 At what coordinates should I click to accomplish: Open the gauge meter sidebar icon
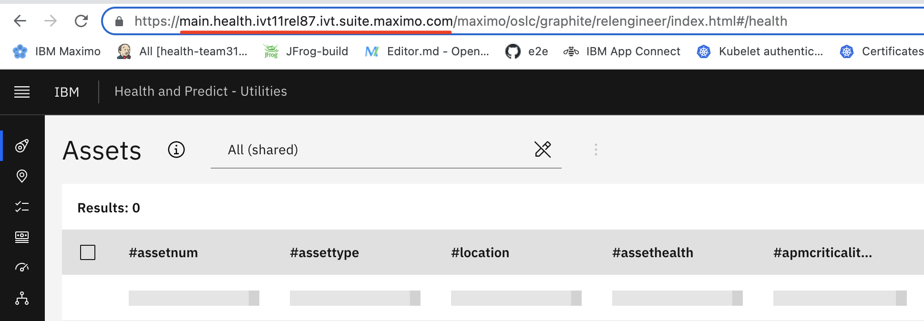pos(22,267)
